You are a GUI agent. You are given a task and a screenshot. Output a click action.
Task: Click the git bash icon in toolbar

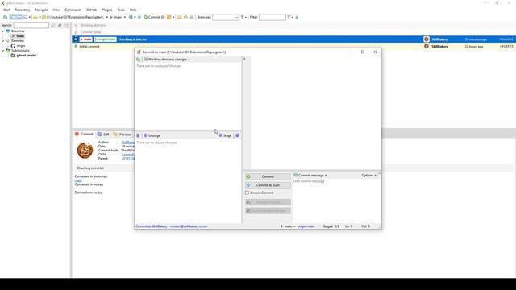click(185, 17)
